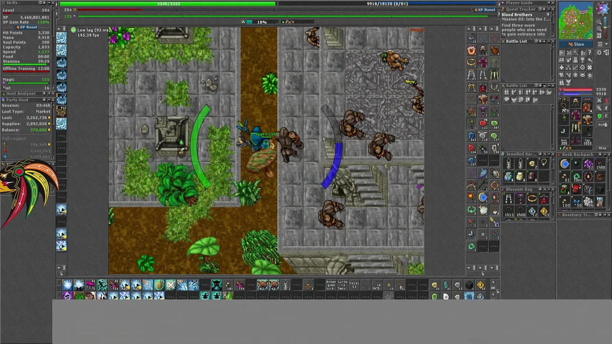The image size is (612, 344).
Task: Select the 10m timed ring in Book Backpack
Action: [577, 176]
